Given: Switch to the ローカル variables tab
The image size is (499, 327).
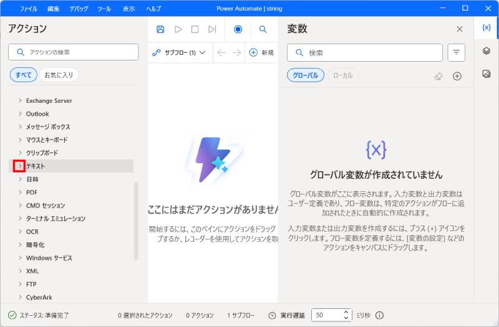Looking at the screenshot, I should tap(342, 75).
